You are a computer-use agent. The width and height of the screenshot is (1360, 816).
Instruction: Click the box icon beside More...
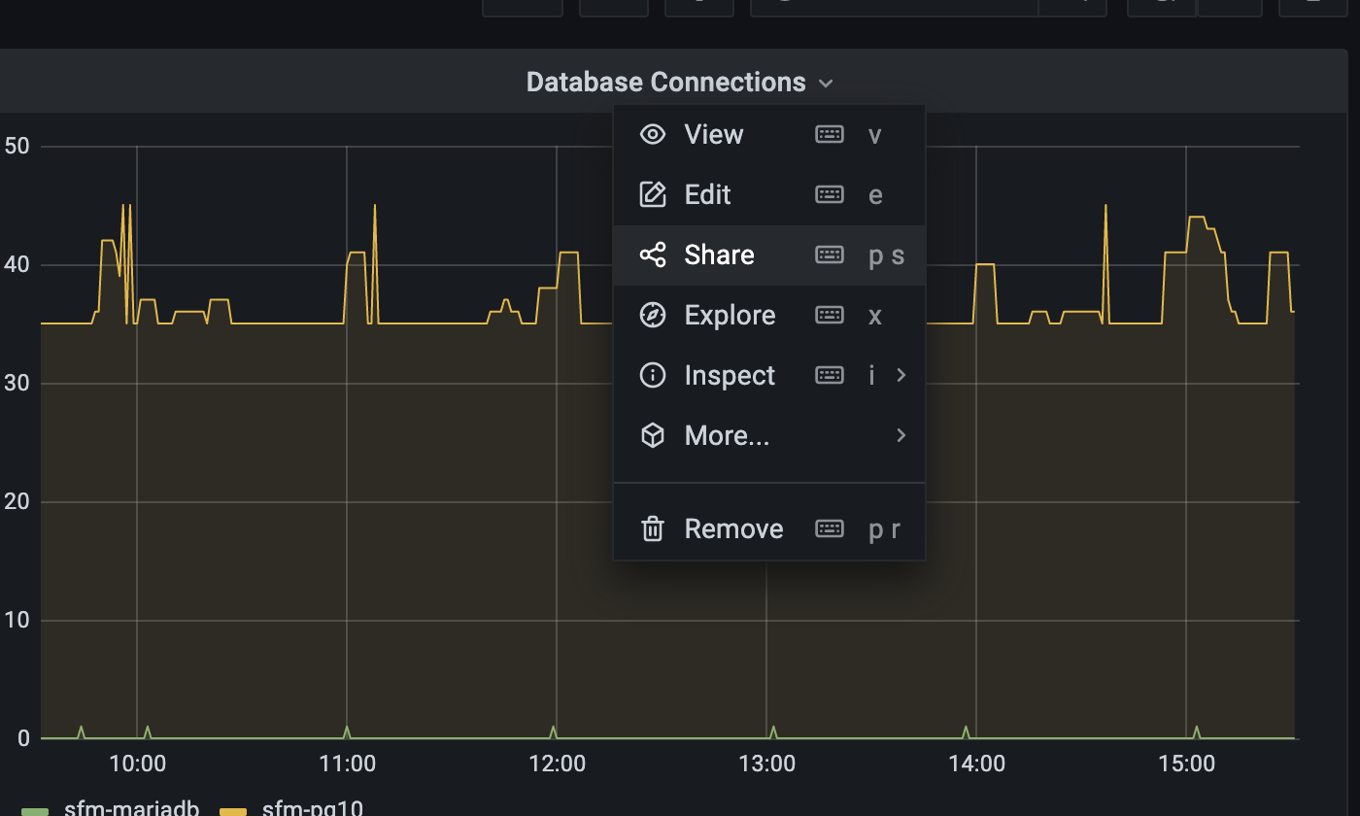652,435
